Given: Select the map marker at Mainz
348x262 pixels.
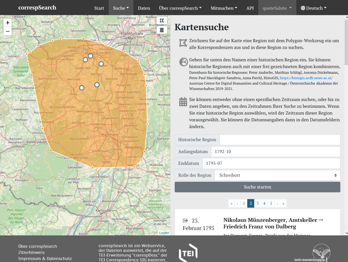Looking at the screenshot, I should pyautogui.click(x=90, y=56).
